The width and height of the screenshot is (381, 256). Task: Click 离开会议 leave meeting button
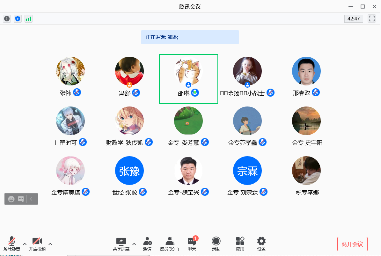[x=352, y=244]
